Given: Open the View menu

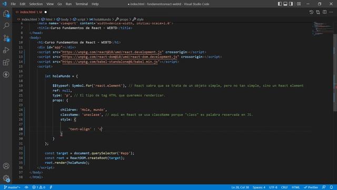Looking at the screenshot, I should [x=50, y=4].
